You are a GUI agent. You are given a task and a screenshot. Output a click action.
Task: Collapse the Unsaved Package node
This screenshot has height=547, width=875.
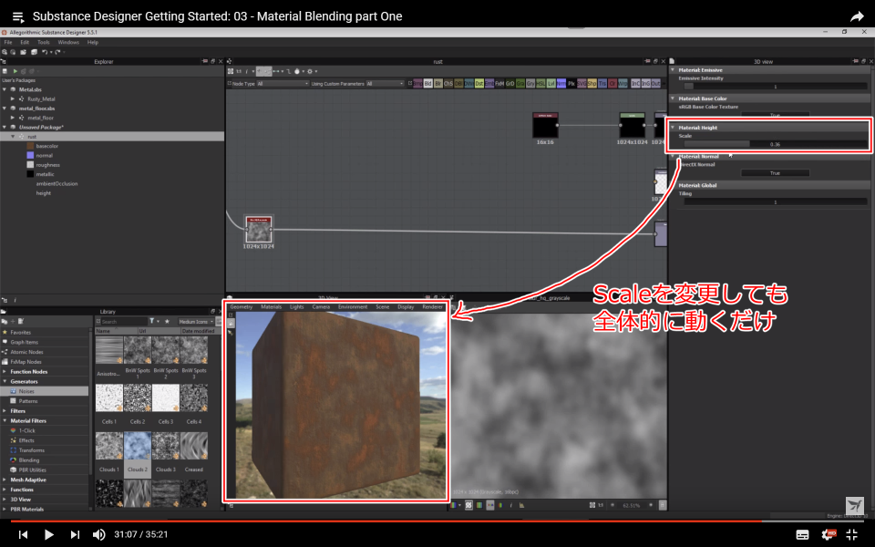click(x=5, y=128)
